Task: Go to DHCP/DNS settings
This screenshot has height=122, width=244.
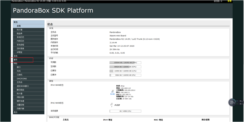Action: click(28, 79)
